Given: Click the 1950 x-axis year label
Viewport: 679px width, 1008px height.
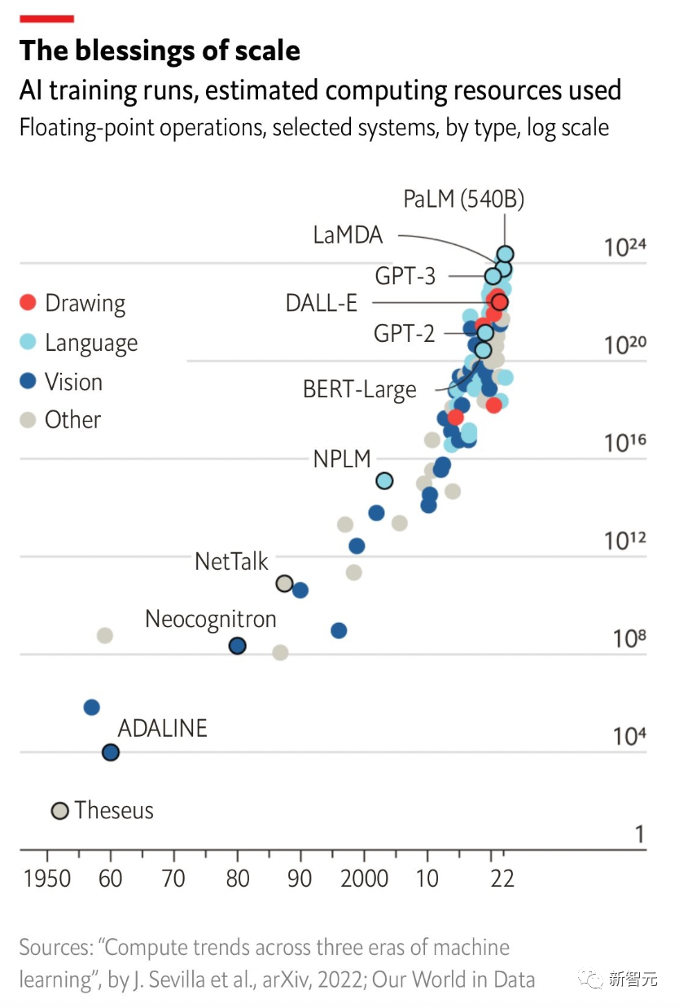Looking at the screenshot, I should 47,879.
